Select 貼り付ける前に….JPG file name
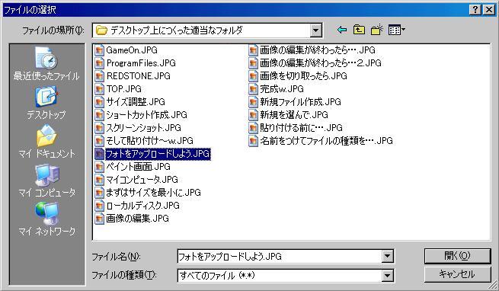The width and height of the screenshot is (499, 291). point(301,128)
